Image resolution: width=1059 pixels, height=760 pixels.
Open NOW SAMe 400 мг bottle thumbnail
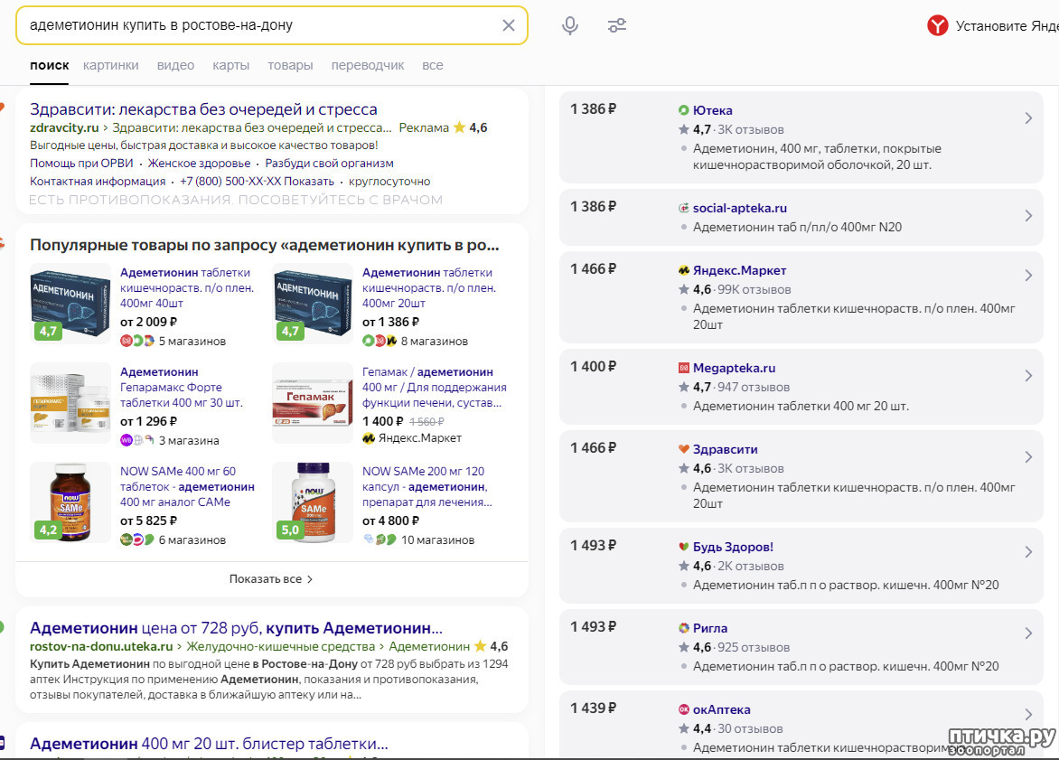point(70,502)
